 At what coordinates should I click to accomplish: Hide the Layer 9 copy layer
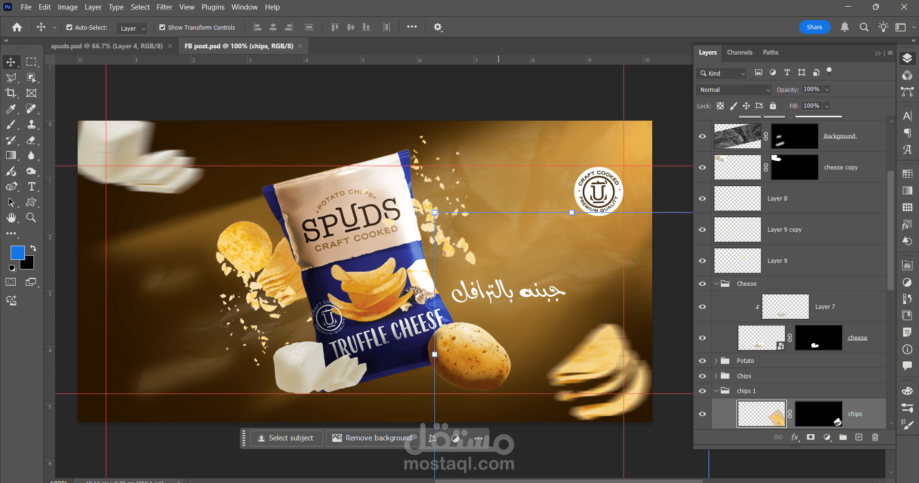pos(703,230)
